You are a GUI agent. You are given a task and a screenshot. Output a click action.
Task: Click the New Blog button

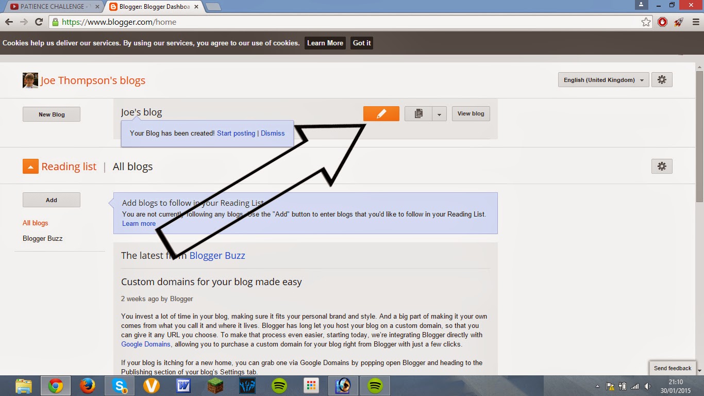(52, 114)
